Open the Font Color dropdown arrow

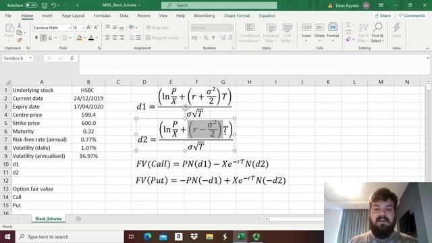click(97, 38)
